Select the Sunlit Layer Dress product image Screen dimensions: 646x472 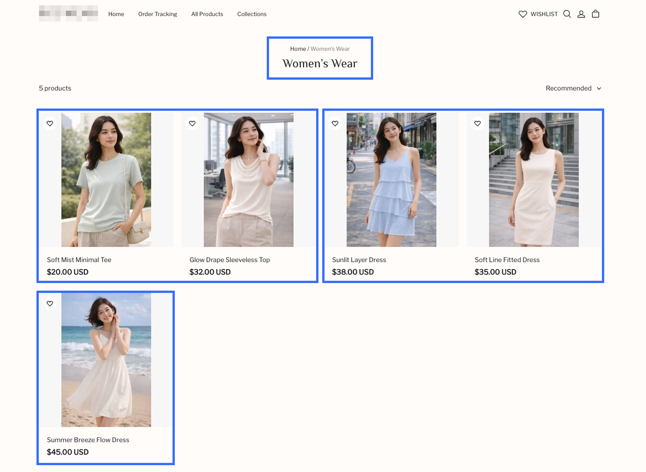click(391, 179)
